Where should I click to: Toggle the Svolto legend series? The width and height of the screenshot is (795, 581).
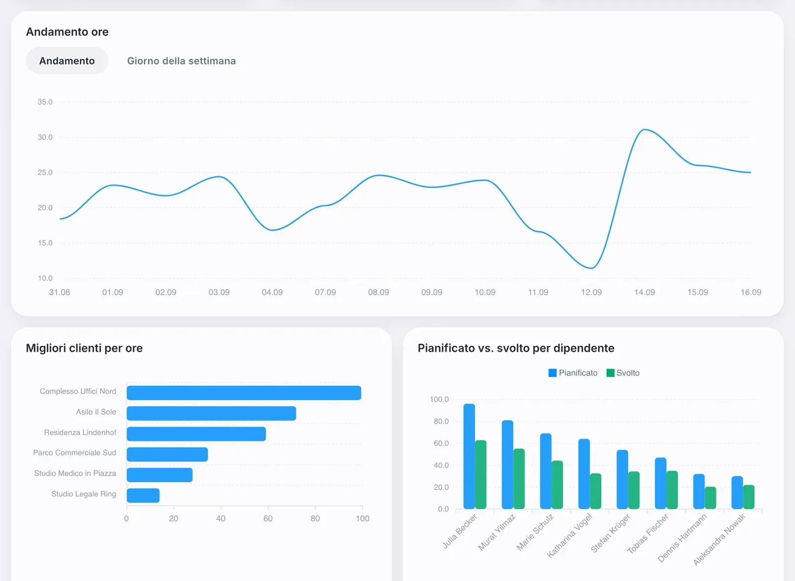pos(623,373)
